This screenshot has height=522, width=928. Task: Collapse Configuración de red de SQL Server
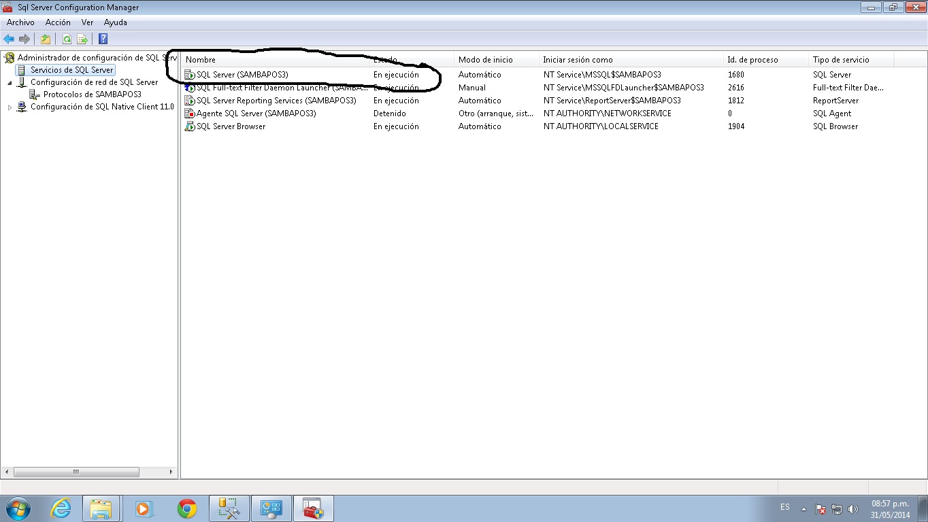click(x=10, y=82)
